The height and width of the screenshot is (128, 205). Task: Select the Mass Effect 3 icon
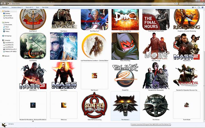tap(33, 76)
